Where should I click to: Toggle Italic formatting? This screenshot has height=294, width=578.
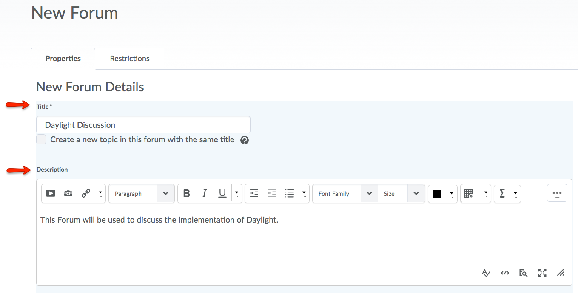(x=204, y=194)
